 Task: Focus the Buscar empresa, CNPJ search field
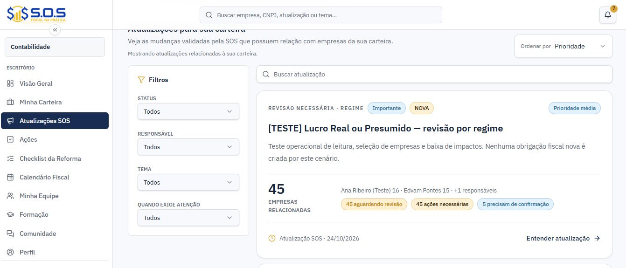click(321, 15)
